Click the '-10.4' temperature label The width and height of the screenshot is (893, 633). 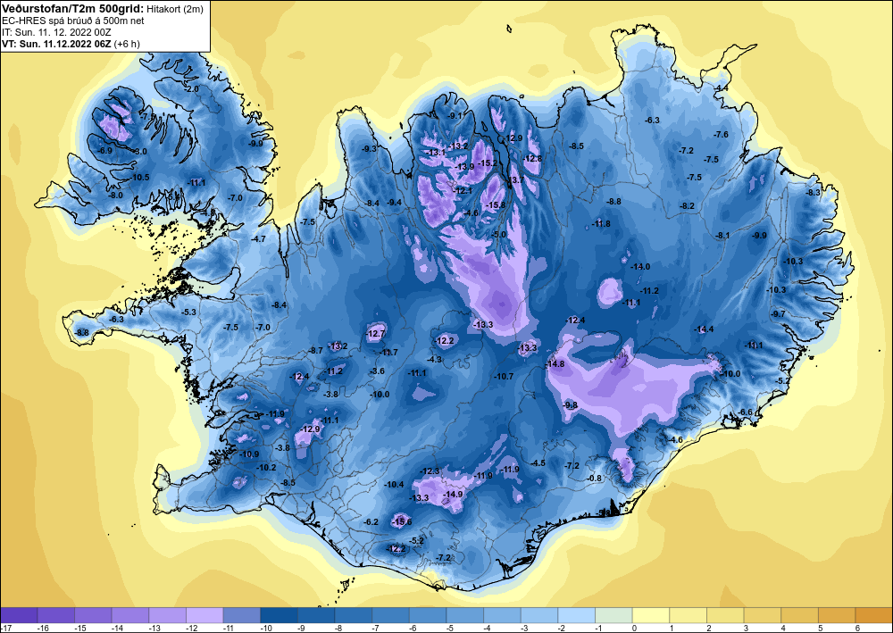coord(394,485)
